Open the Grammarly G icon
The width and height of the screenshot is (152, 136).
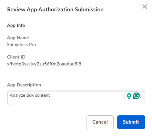(136, 96)
